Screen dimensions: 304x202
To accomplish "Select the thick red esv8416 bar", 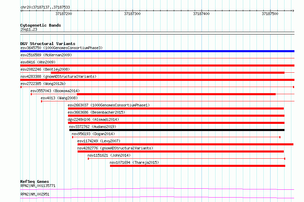I will pyautogui.click(x=157, y=66).
